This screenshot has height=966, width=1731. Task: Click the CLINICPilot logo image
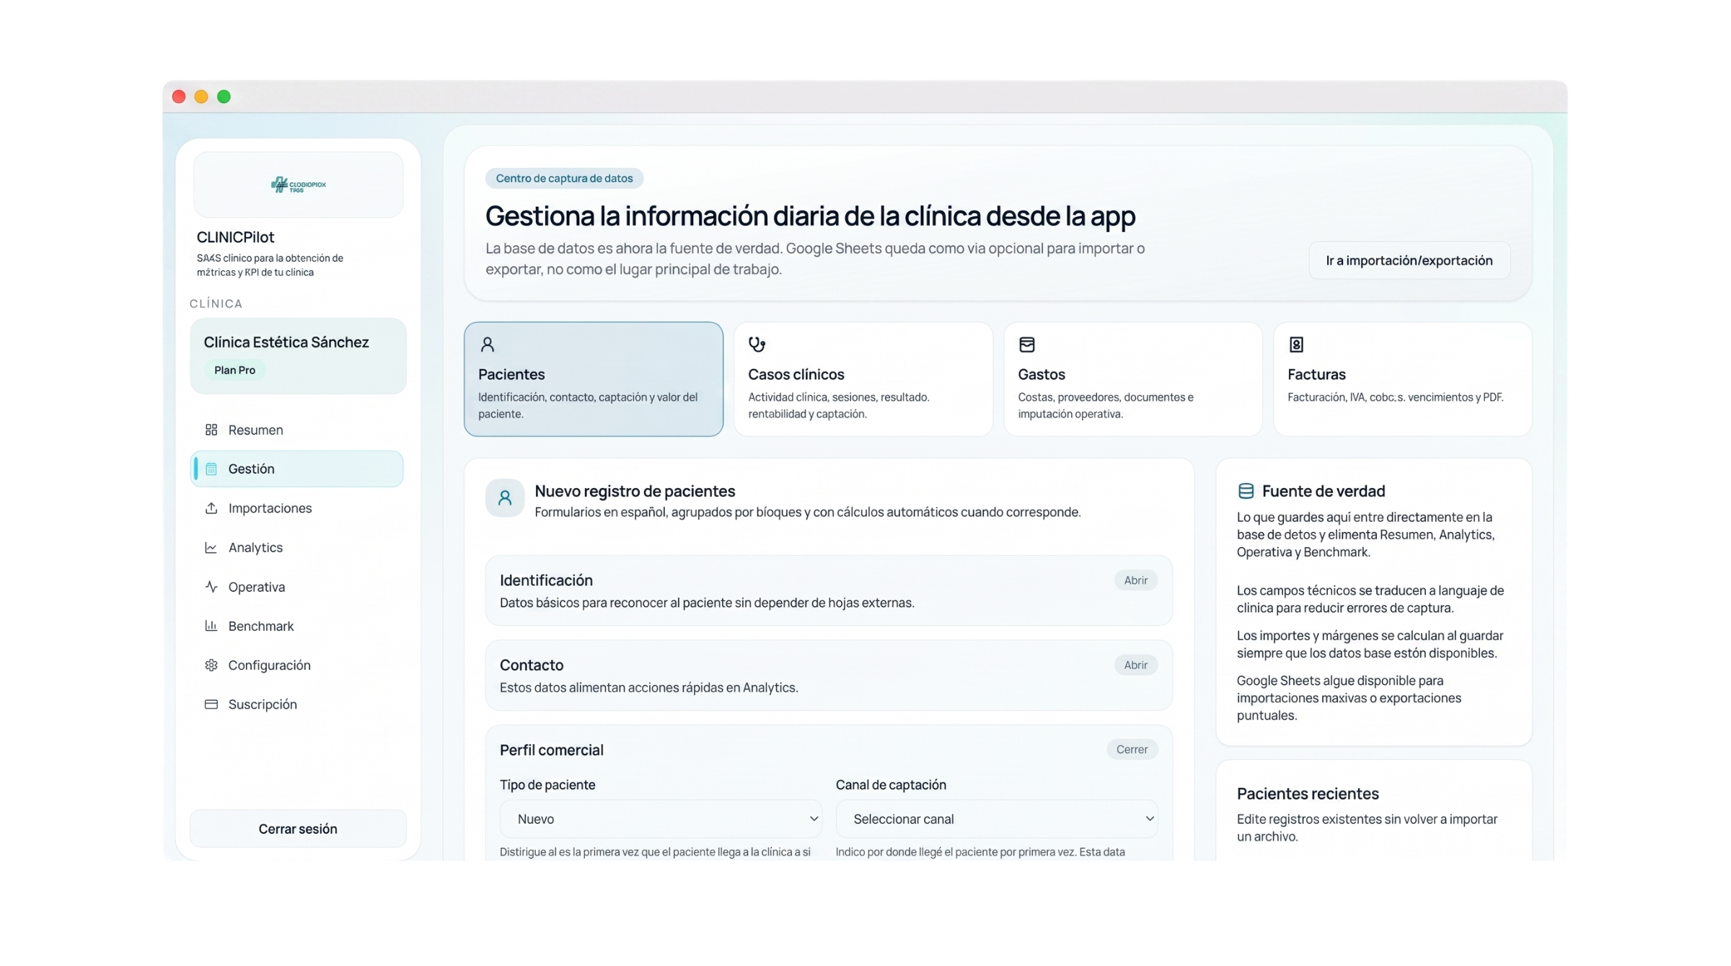tap(298, 185)
